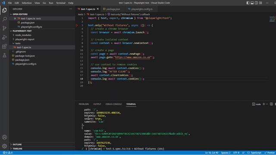Viewport: 276px width, 155px height.
Task: Select package.json under Open Editors
Action: (x=28, y=23)
